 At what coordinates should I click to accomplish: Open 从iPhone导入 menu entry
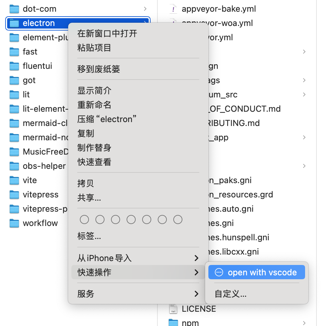tap(138, 258)
